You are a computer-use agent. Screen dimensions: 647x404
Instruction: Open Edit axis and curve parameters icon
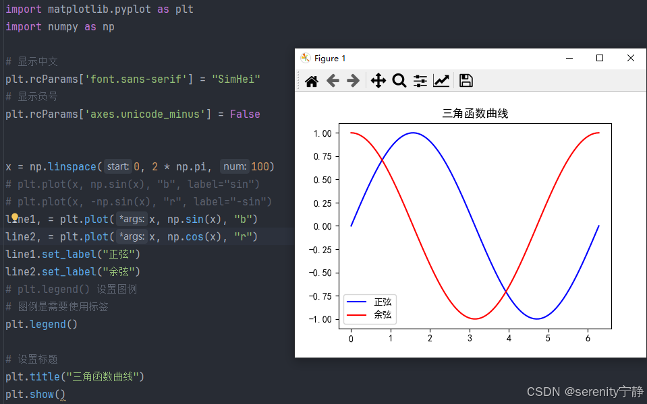441,81
